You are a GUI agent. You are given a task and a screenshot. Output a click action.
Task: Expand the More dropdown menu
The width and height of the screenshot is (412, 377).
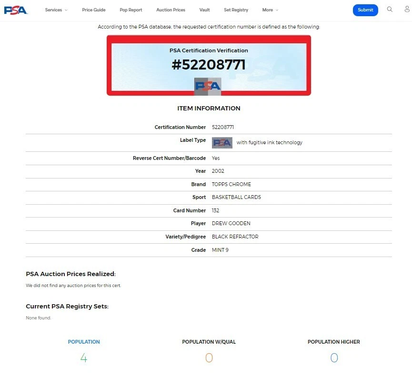pos(270,10)
